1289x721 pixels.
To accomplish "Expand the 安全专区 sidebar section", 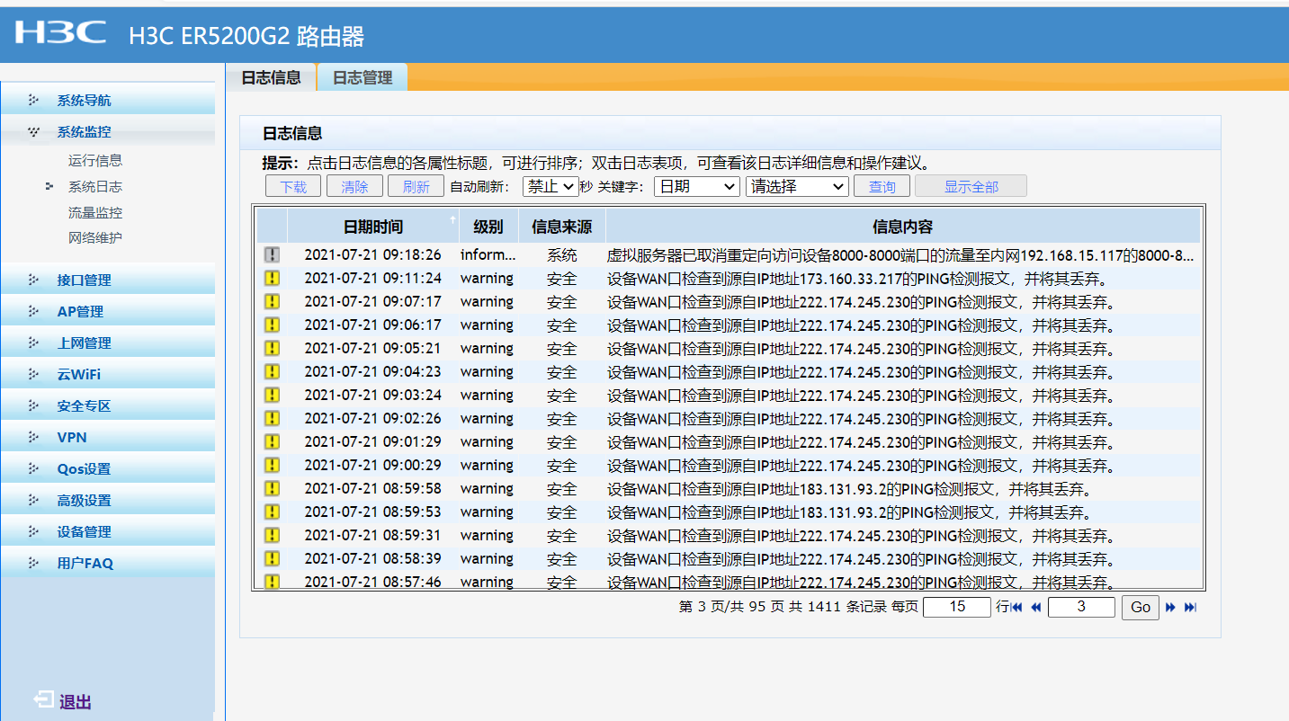I will pyautogui.click(x=108, y=406).
